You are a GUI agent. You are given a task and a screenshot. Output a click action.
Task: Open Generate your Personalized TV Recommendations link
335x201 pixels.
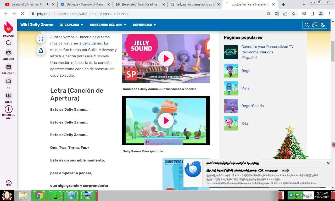pos(267,49)
